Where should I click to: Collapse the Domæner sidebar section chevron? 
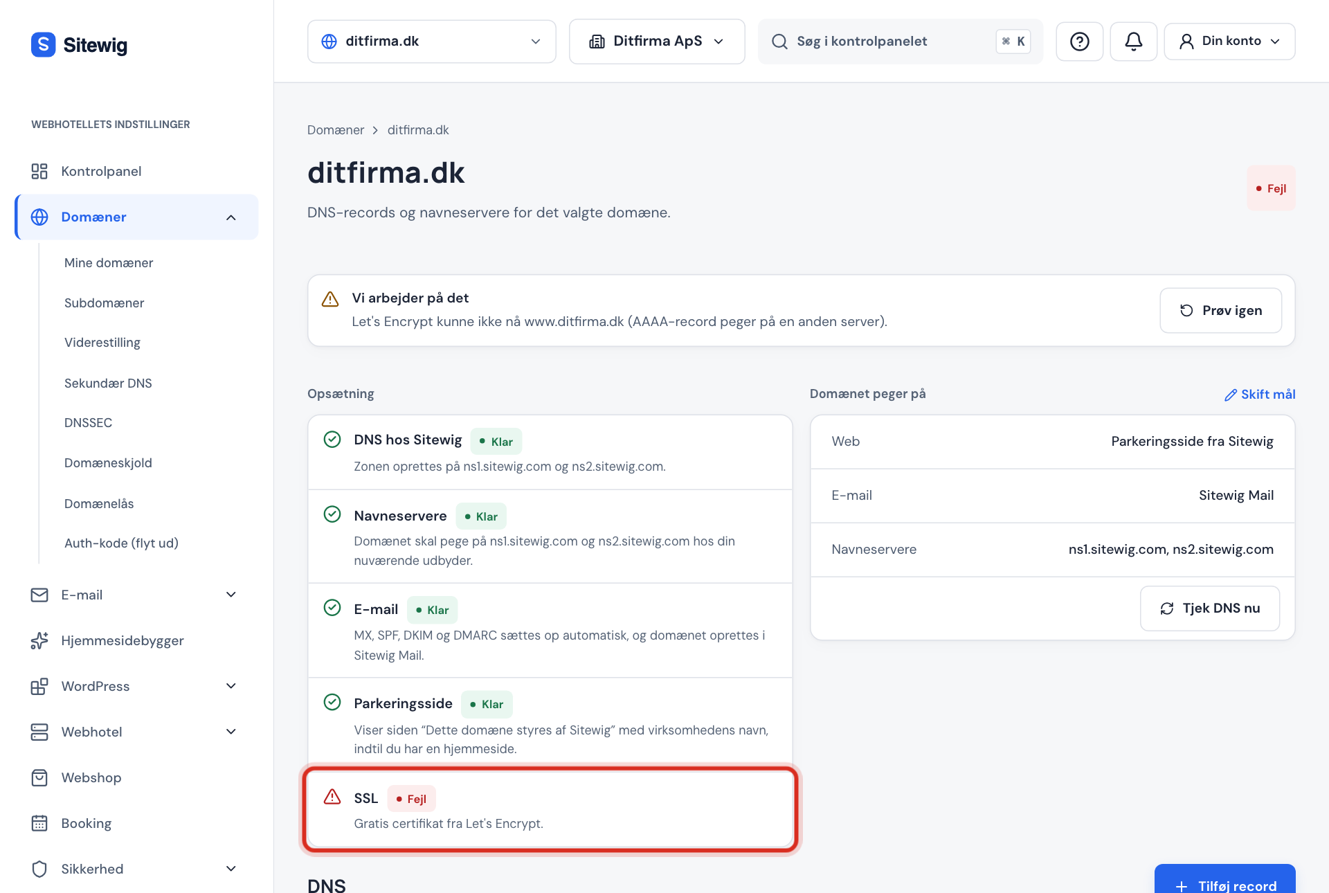pyautogui.click(x=231, y=217)
